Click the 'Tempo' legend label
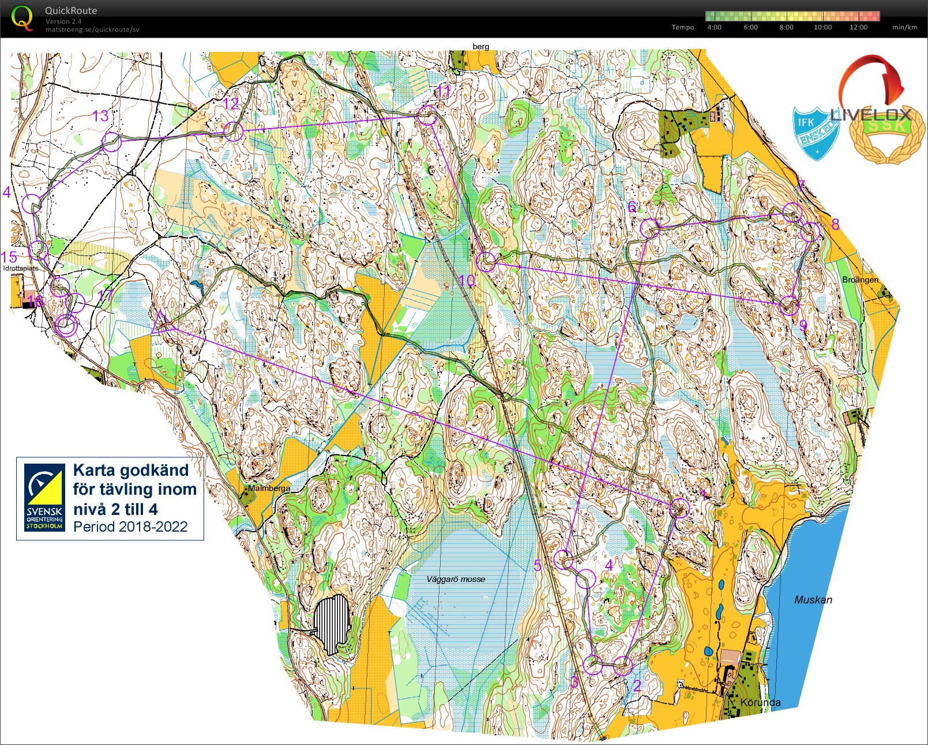Viewport: 928px width, 745px height. pos(683,27)
